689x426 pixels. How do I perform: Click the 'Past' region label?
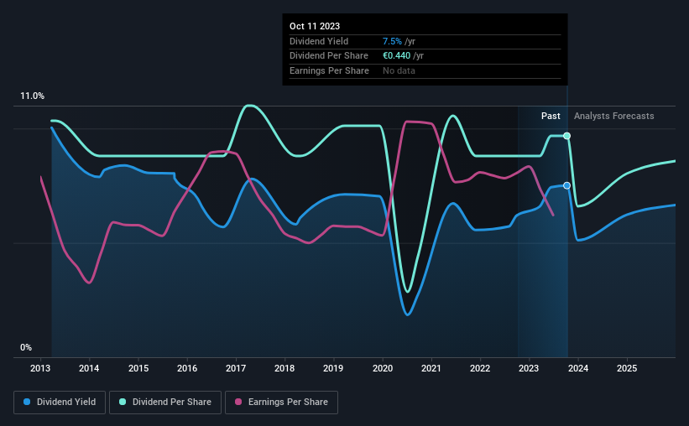click(551, 116)
